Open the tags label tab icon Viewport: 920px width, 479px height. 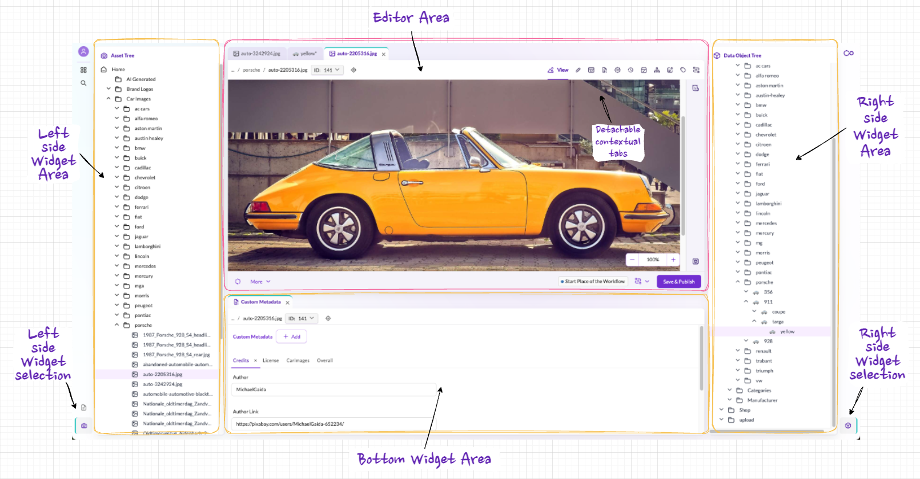[x=683, y=70]
